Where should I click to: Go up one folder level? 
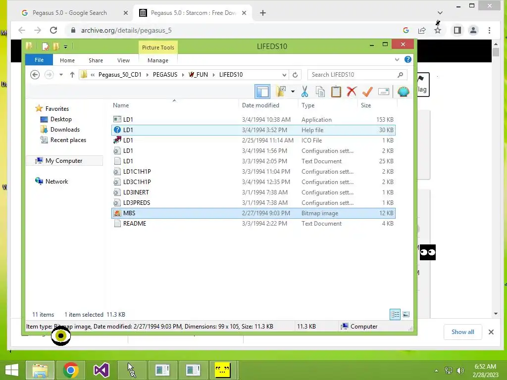[x=72, y=75]
